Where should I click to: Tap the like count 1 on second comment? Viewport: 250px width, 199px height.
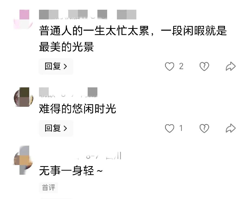coord(181,128)
